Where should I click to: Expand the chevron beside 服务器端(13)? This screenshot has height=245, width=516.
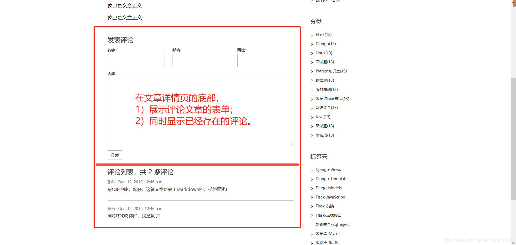(x=312, y=90)
